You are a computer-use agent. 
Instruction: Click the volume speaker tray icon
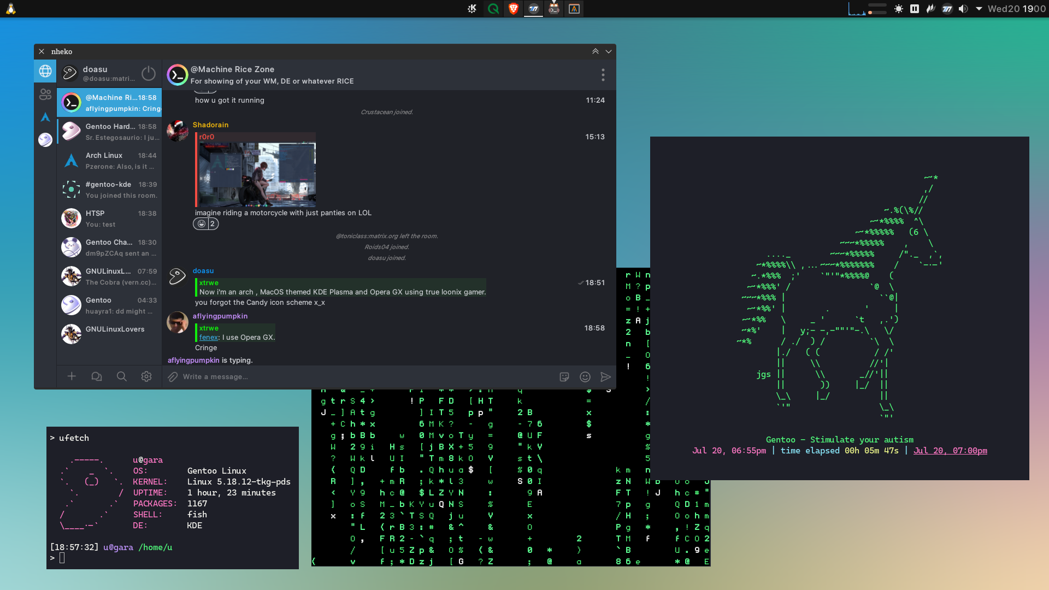963,9
